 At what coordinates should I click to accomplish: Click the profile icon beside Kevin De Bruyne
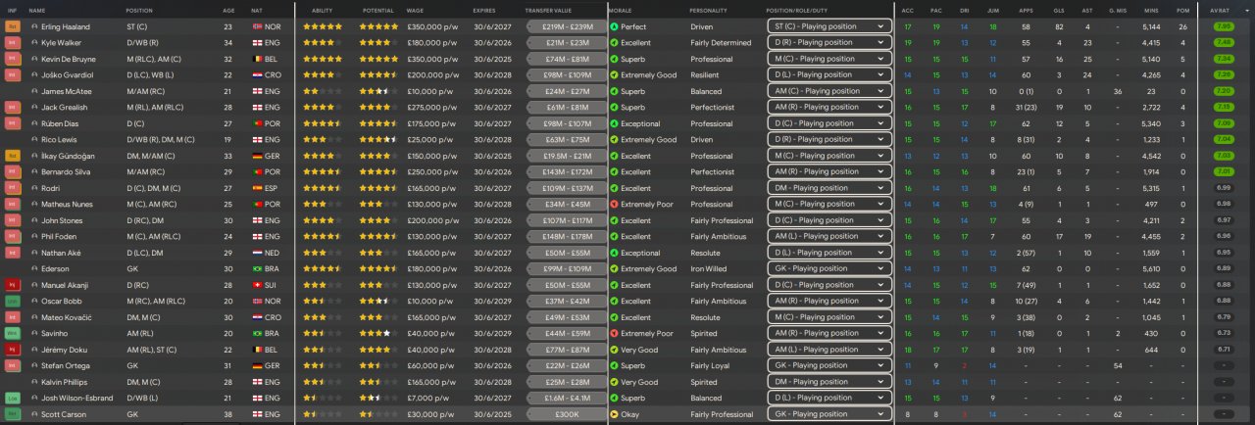34,59
